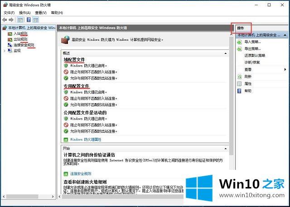
Task: Select 连接安全规则 in the tree
Action: click(24, 45)
